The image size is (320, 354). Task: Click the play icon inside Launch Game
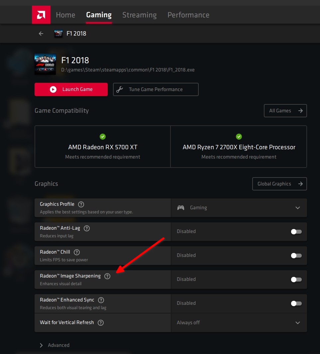click(x=53, y=89)
